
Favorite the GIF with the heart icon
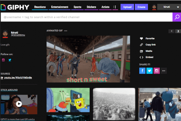[142, 38]
